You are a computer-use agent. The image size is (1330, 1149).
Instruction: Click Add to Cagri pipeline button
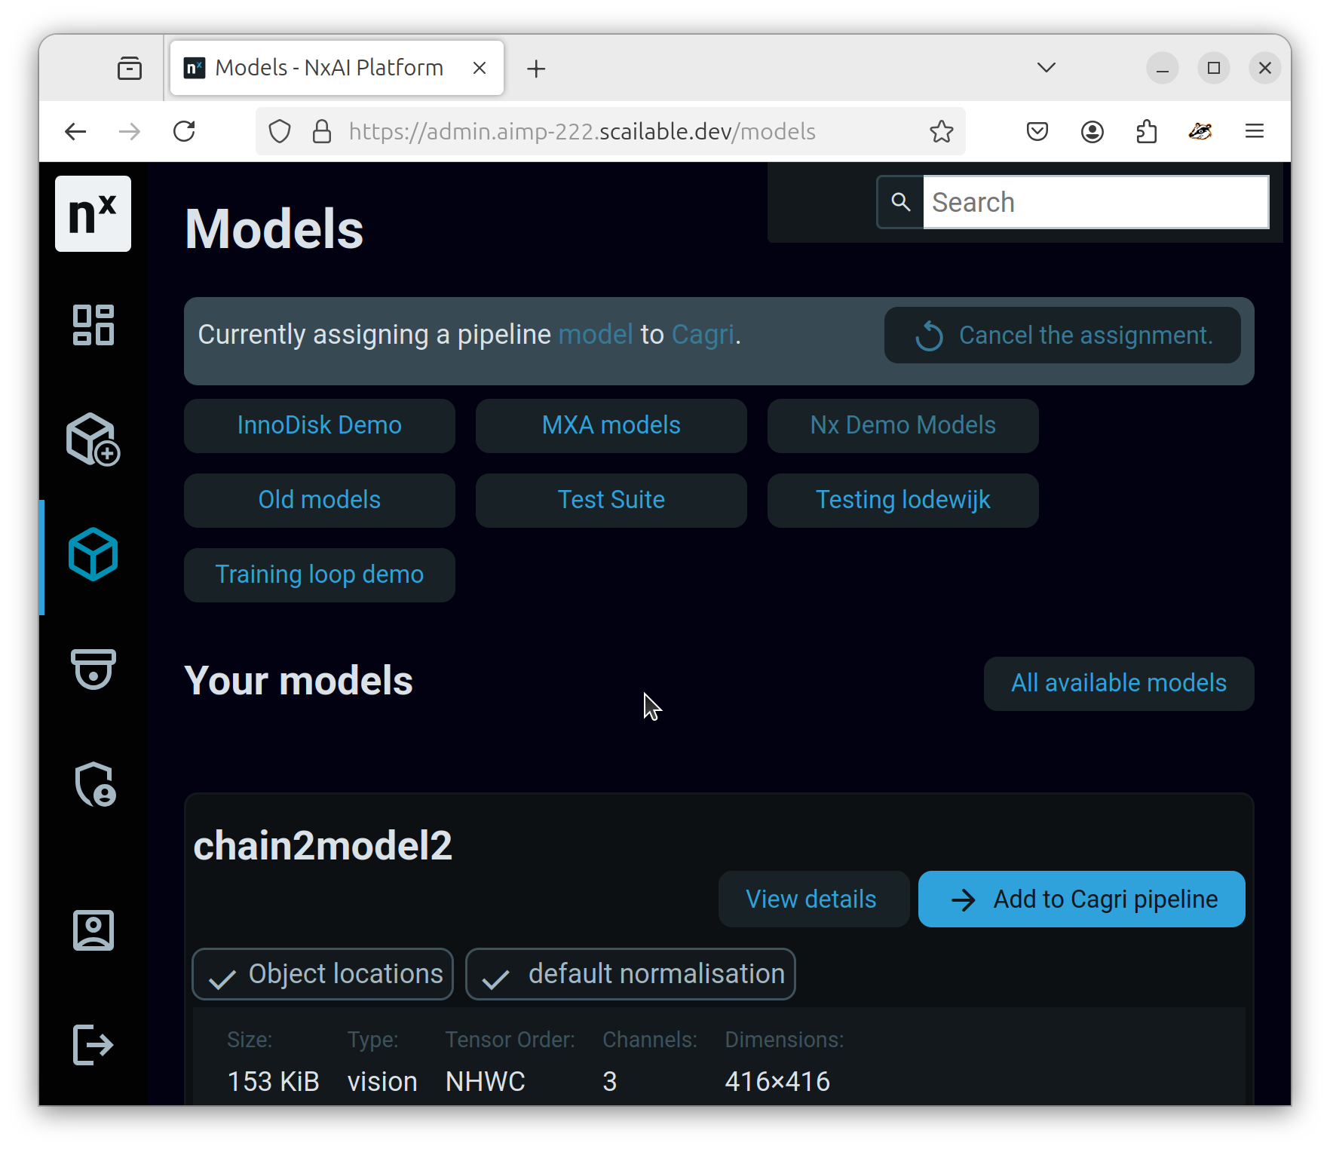click(x=1081, y=899)
